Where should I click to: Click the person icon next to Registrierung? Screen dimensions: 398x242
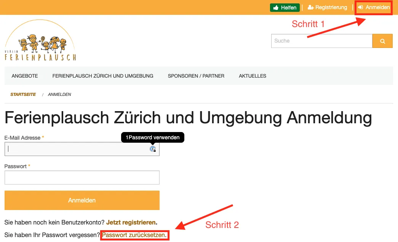click(310, 7)
